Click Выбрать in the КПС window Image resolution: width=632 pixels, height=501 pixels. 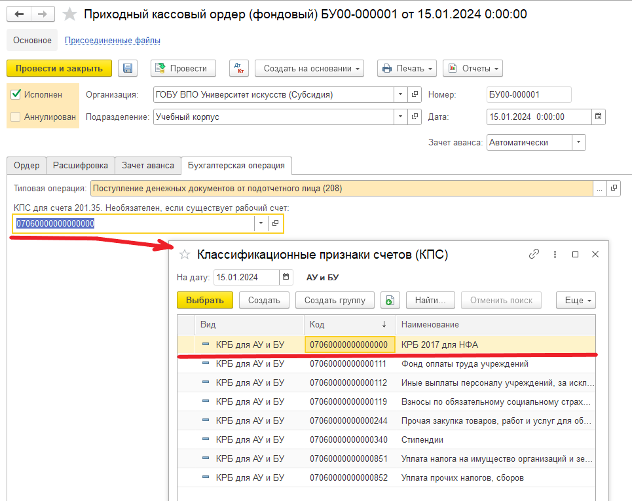(x=205, y=301)
